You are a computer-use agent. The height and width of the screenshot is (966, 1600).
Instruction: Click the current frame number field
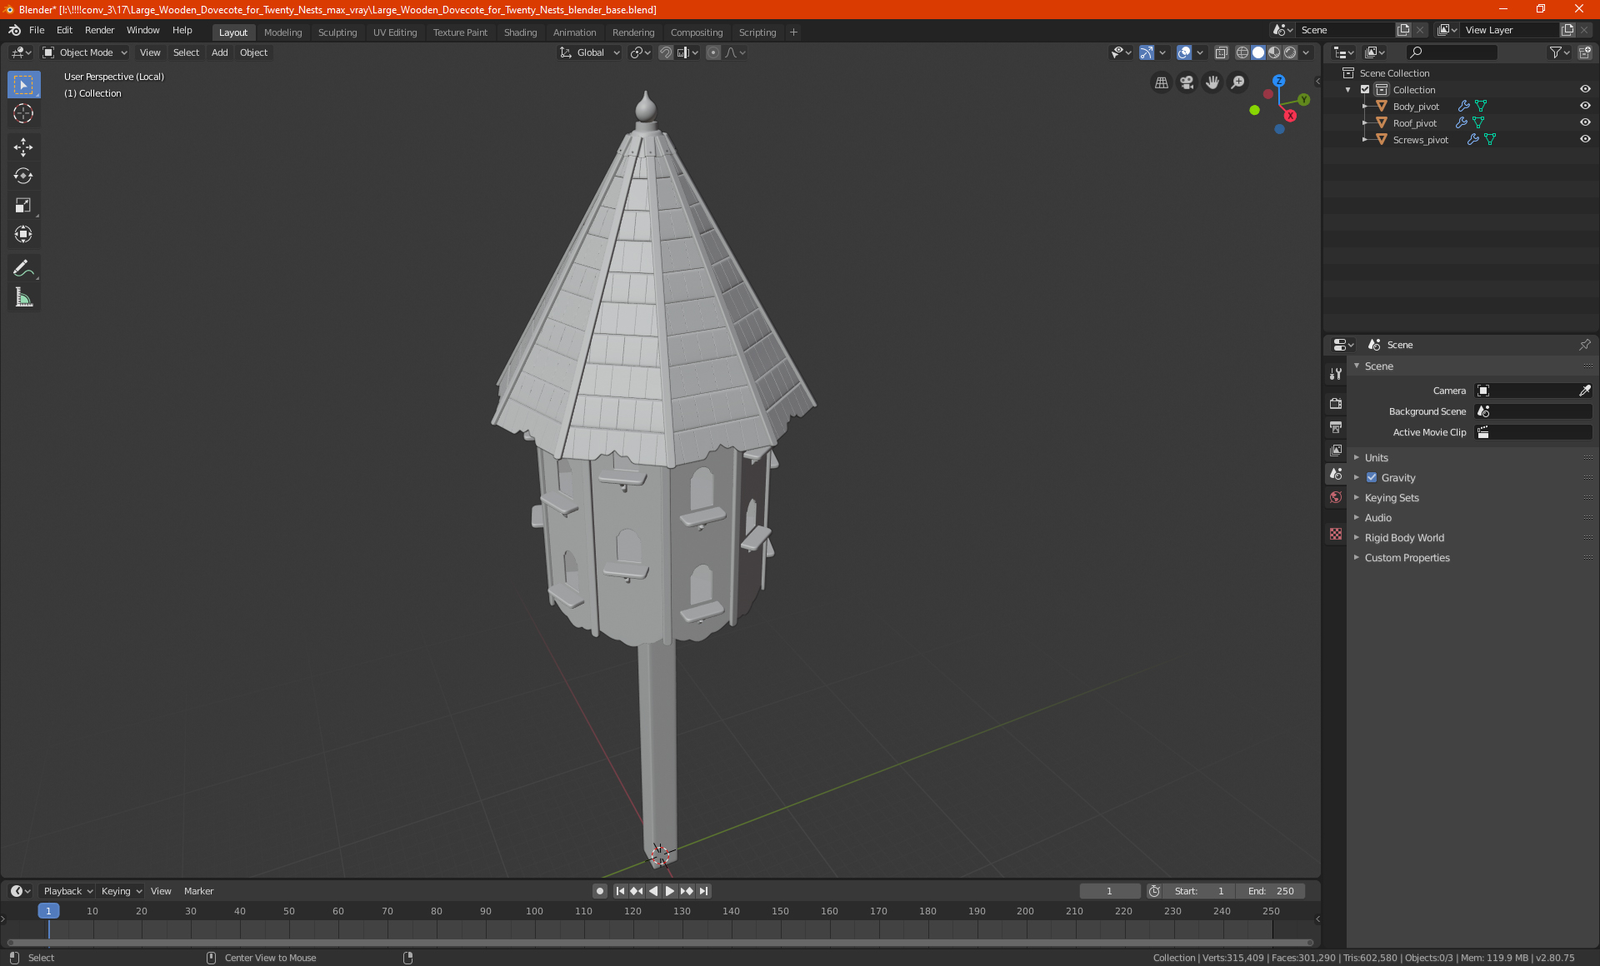1109,891
